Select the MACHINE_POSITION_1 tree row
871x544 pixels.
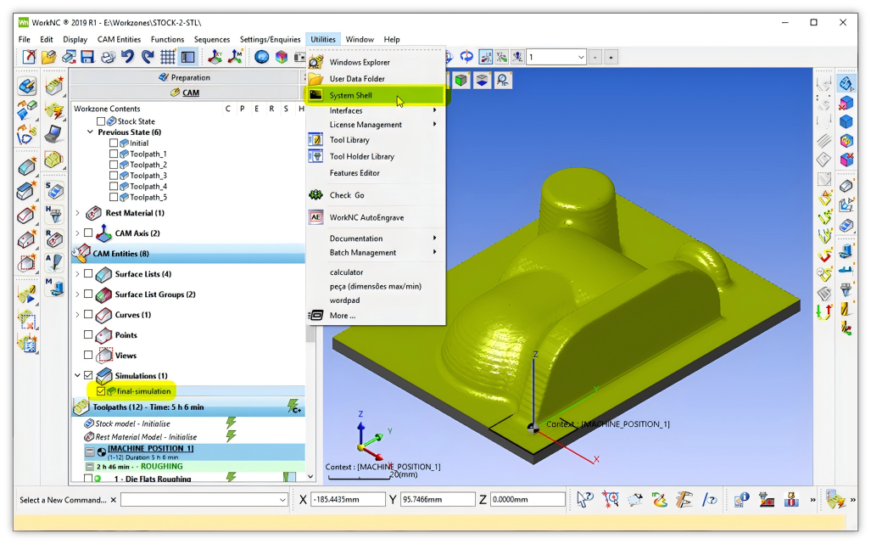pyautogui.click(x=194, y=451)
